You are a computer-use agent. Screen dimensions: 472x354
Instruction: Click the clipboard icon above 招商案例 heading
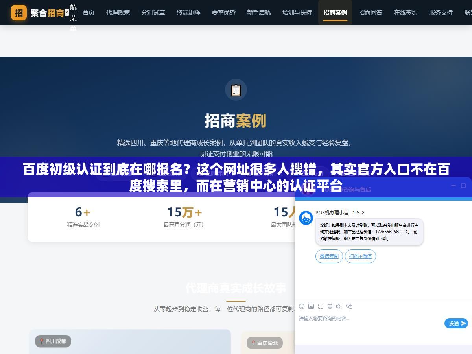(236, 90)
